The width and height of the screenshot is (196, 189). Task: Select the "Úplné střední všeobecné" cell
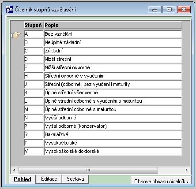pos(113,93)
